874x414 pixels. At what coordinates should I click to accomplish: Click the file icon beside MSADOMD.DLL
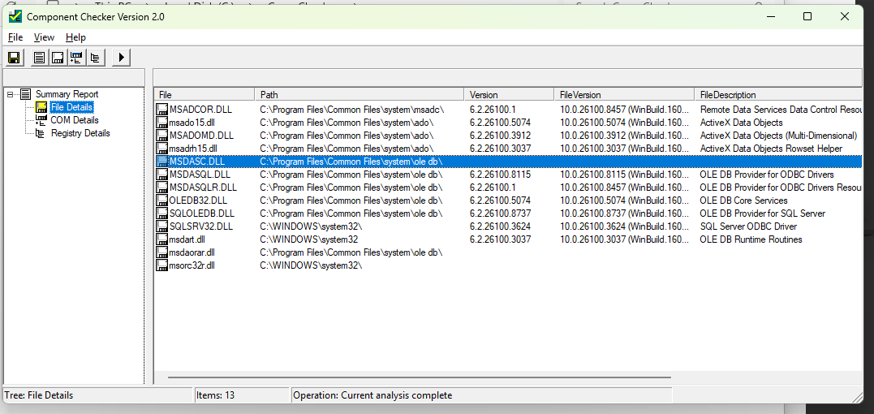(x=162, y=136)
